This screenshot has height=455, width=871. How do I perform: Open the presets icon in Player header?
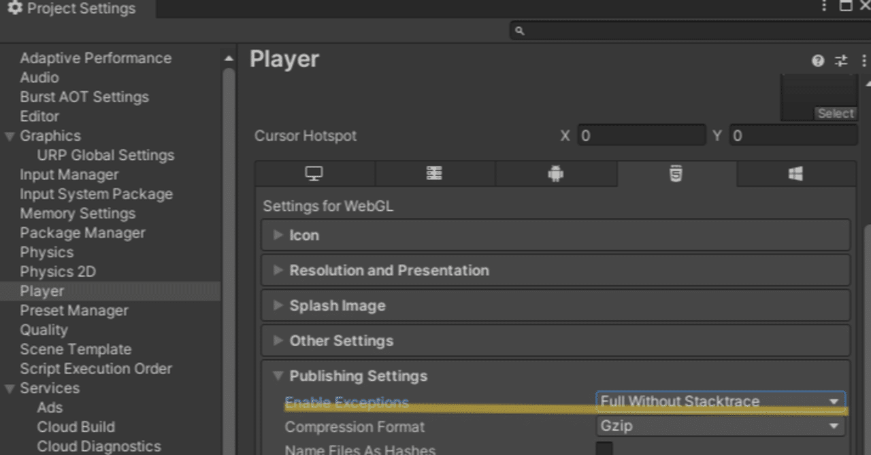coord(840,61)
